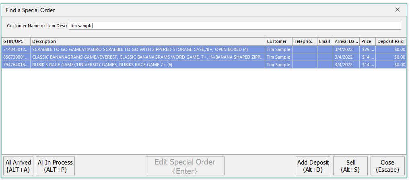Click the 3/4/2022 date in the Scrabble row
410x183 pixels.
(346, 49)
